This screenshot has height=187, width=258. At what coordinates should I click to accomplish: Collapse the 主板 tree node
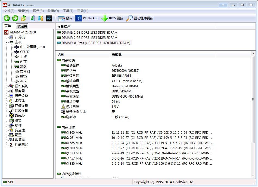click(7, 42)
